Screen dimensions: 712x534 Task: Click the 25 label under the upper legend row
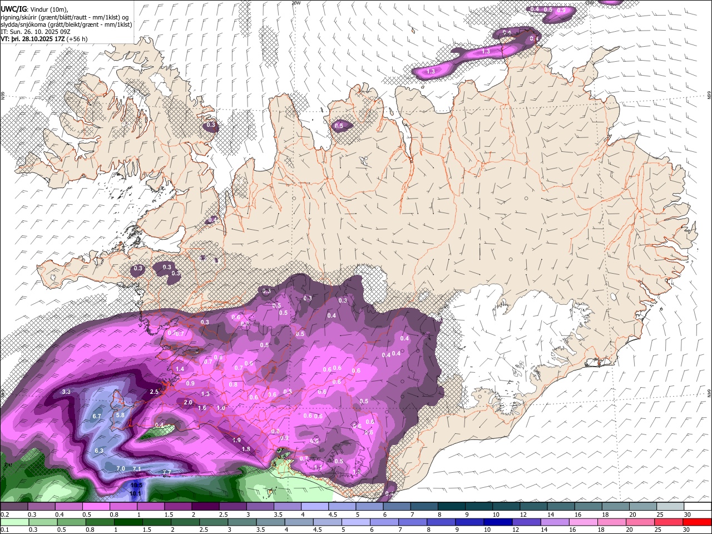tap(661, 515)
